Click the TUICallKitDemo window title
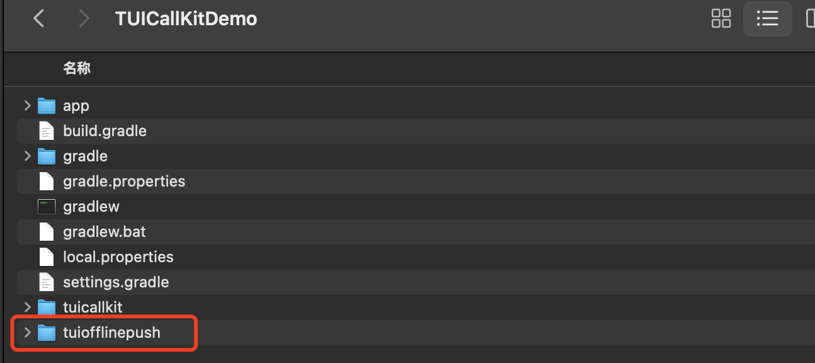The image size is (815, 363). (186, 18)
